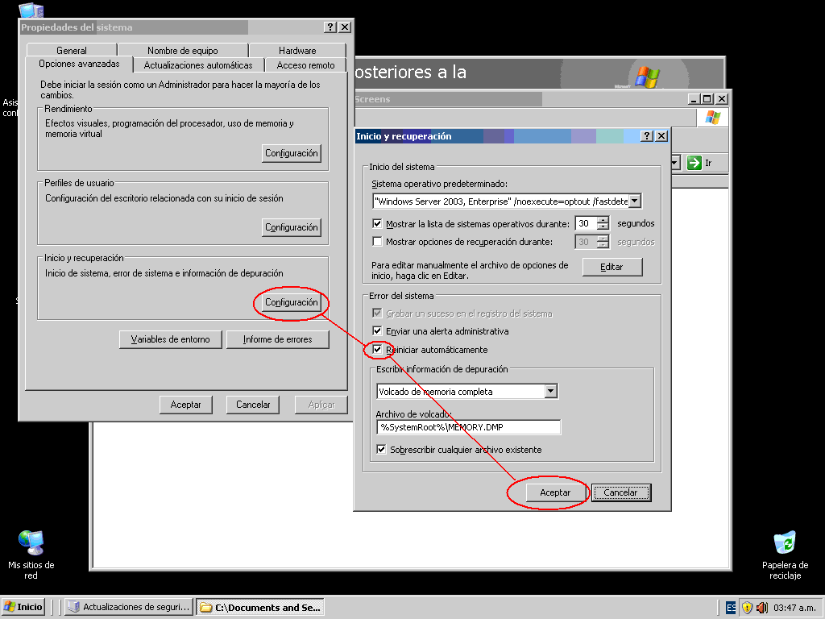This screenshot has width=825, height=619.
Task: Click the 30 seconds input field
Action: pos(587,224)
